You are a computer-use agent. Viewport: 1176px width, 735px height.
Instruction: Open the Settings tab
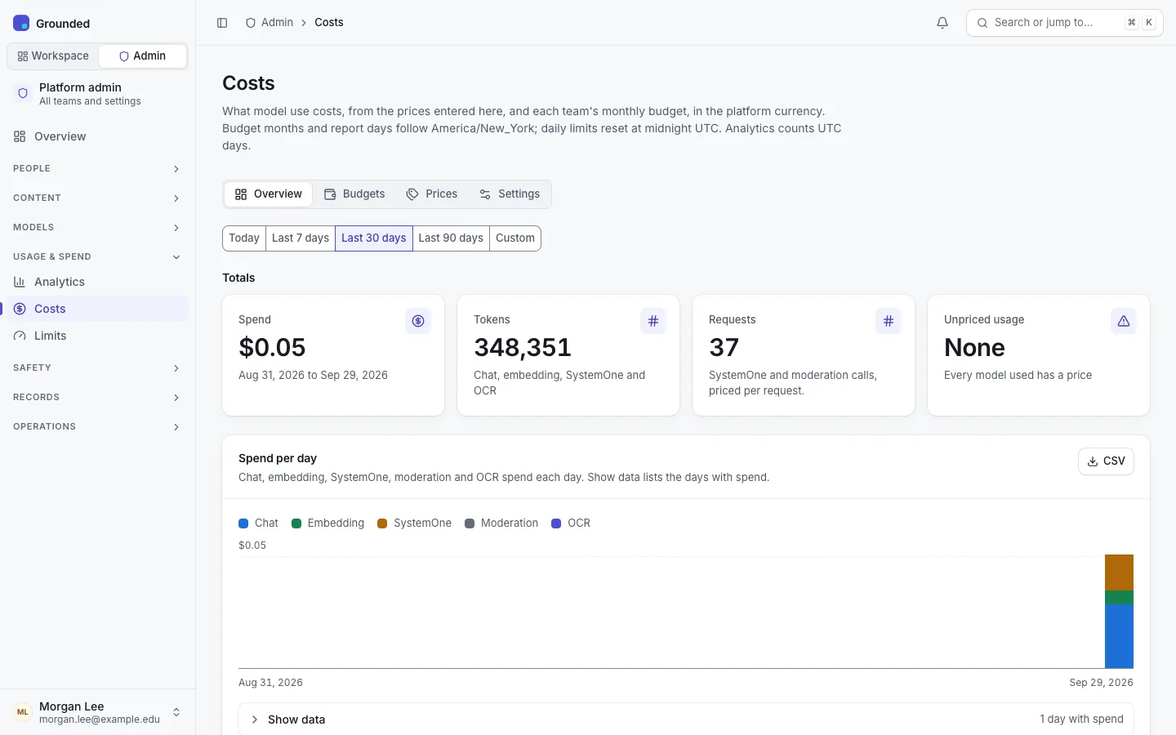coord(510,194)
